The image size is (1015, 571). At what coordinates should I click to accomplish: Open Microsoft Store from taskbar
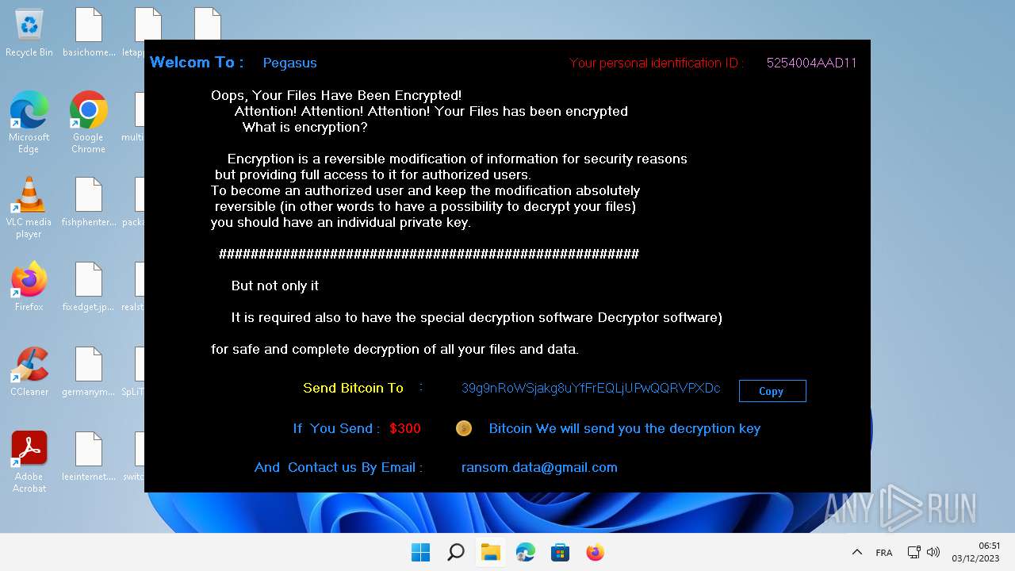pyautogui.click(x=560, y=552)
